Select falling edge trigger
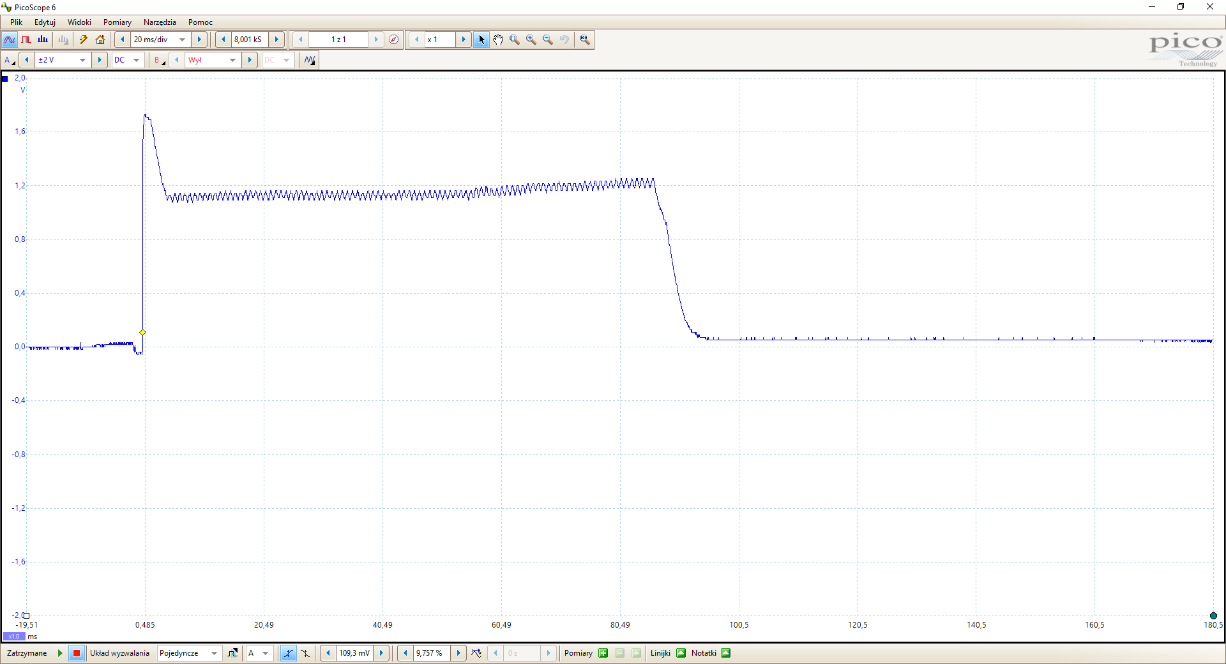The height and width of the screenshot is (664, 1226). 305,653
